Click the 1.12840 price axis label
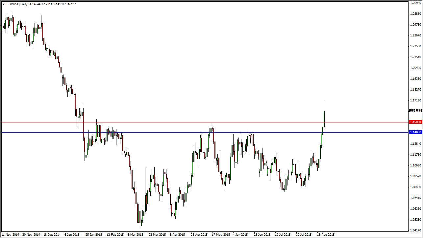Image resolution: width=423 pixels, height=238 pixels. [x=415, y=144]
